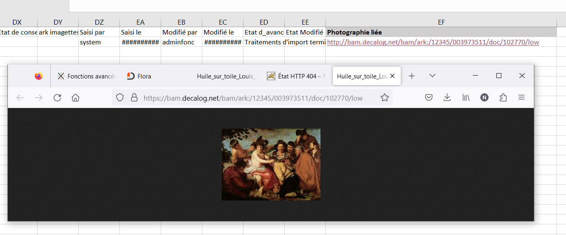Select column EC header in spreadsheet
Viewport: 566px width, 235px height.
223,22
